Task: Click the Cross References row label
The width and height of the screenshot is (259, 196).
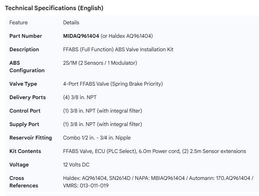Action: pos(24,182)
